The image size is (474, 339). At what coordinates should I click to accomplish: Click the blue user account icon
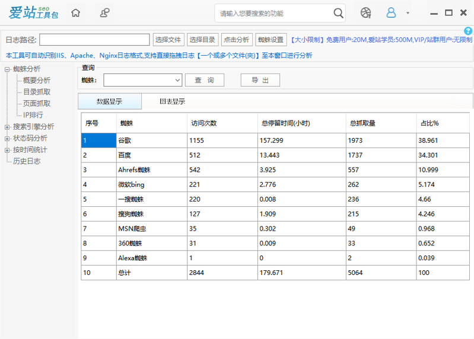(391, 12)
